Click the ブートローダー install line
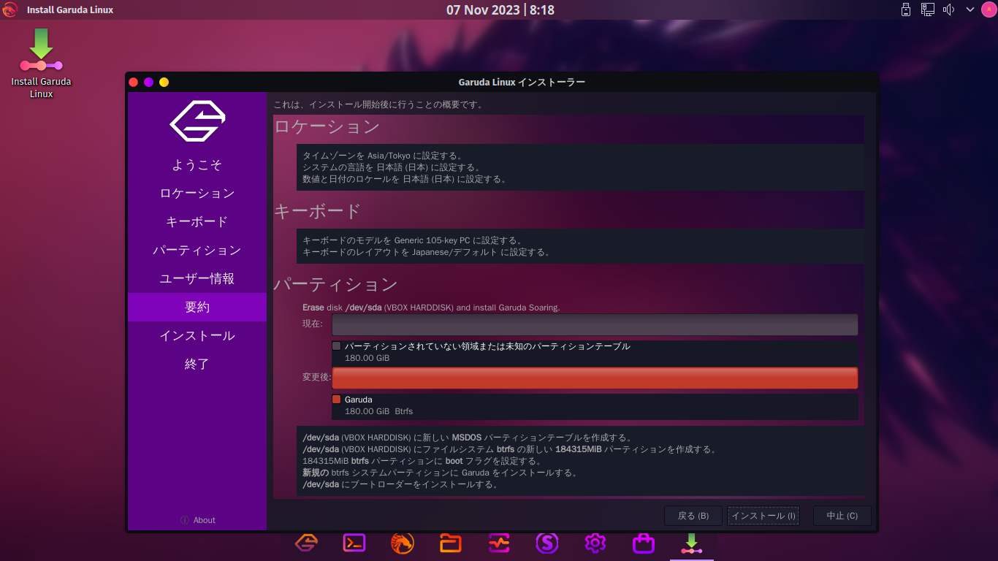 400,484
